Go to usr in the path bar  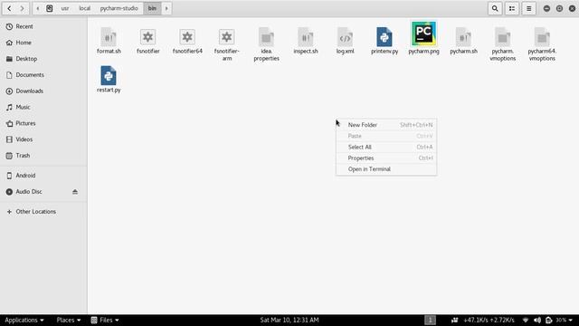point(65,8)
